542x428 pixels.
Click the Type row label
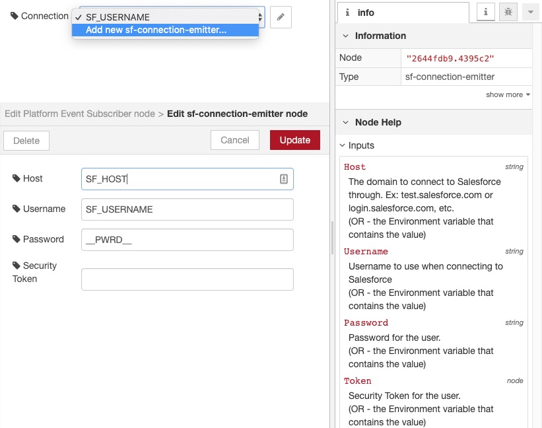349,77
